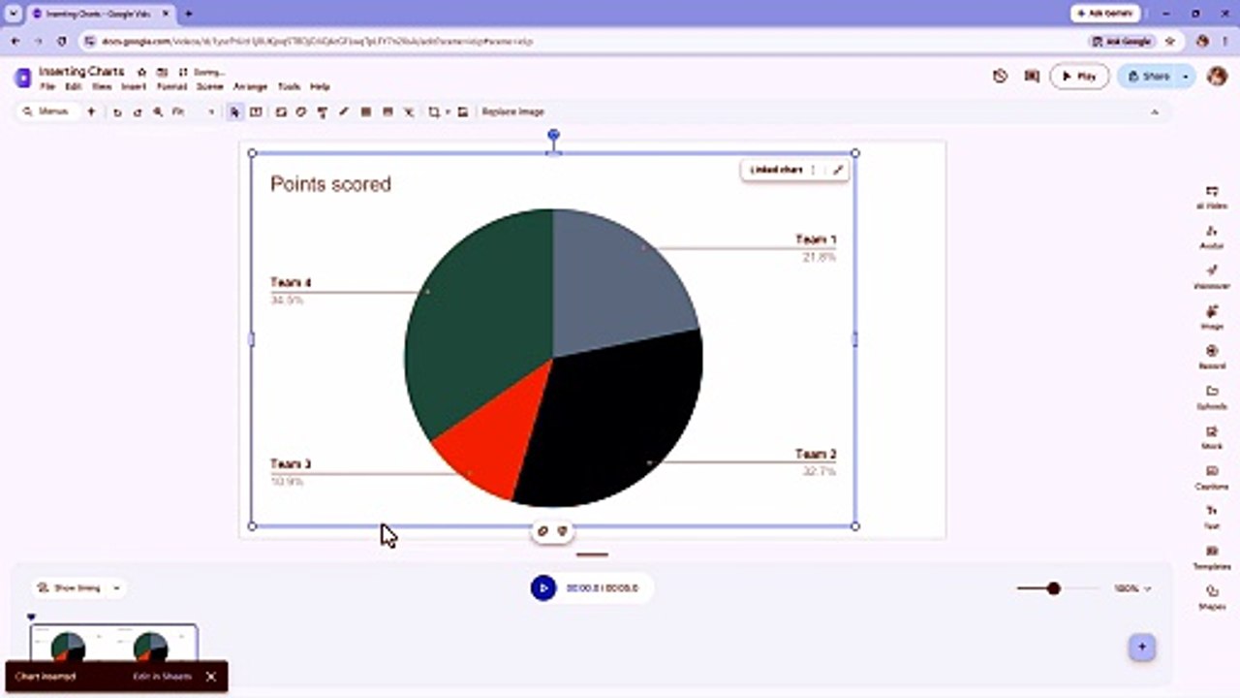Screen dimensions: 1240x698
Task: Open the Captions sidebar panel
Action: pos(1212,477)
